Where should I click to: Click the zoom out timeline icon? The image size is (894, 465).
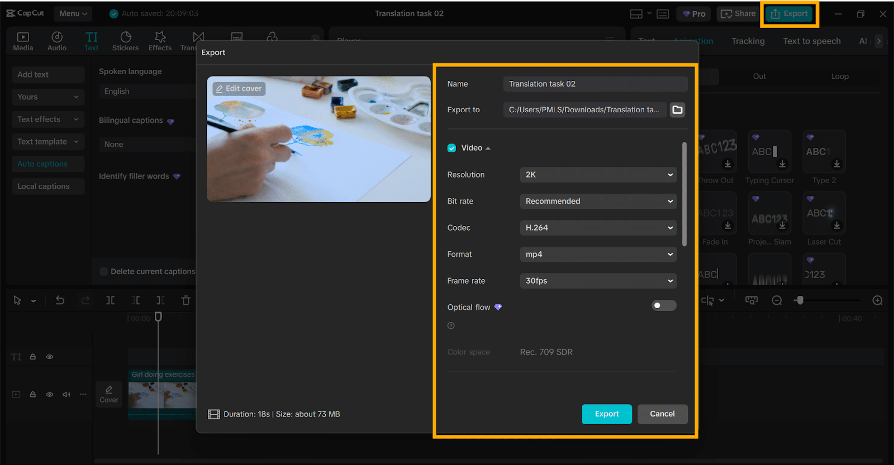tap(777, 300)
